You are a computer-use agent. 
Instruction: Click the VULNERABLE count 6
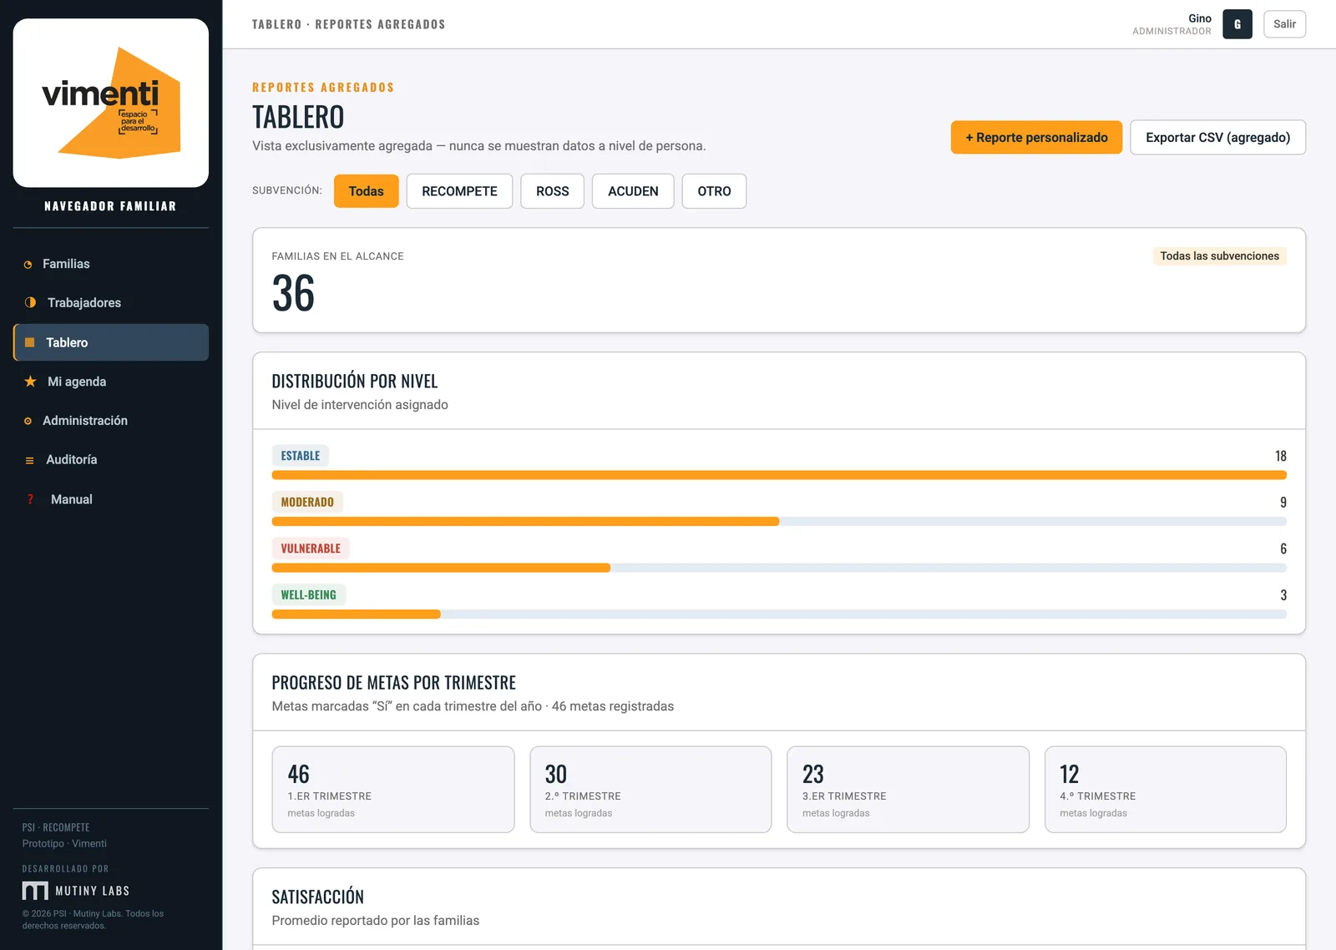pos(1283,548)
